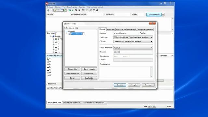Image resolution: width=208 pixels, height=117 pixels.
Task: Toggle the remote directory tree icon
Action: [62, 10]
